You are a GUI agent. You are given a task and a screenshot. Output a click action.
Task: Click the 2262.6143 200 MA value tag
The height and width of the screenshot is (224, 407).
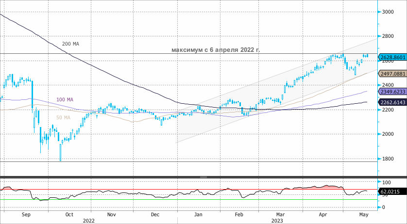392,102
